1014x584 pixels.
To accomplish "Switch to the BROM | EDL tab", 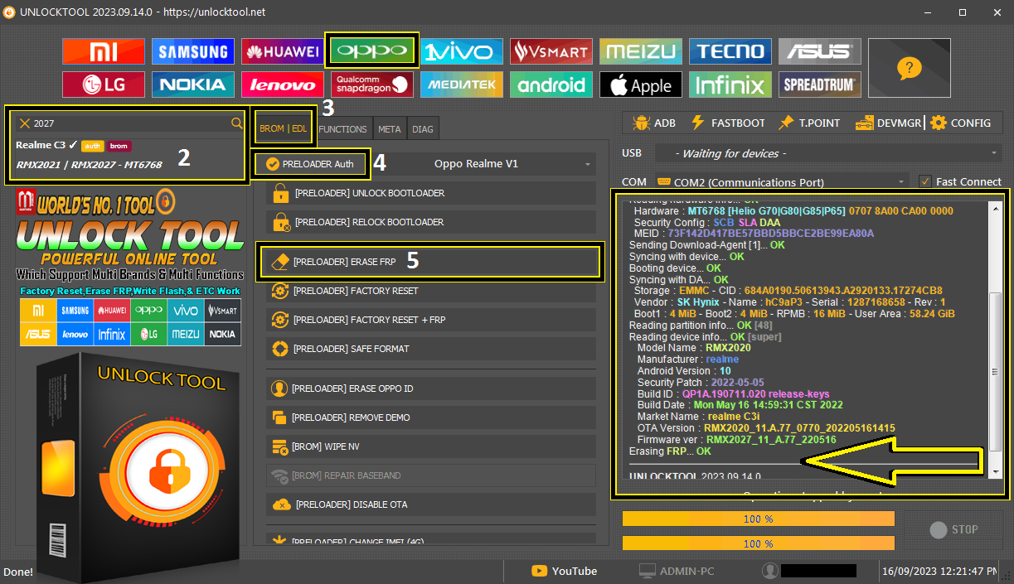I will (x=283, y=128).
